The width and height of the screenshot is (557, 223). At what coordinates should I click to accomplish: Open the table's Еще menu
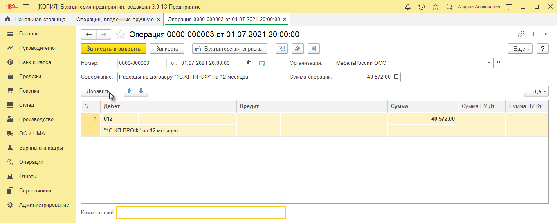click(536, 91)
